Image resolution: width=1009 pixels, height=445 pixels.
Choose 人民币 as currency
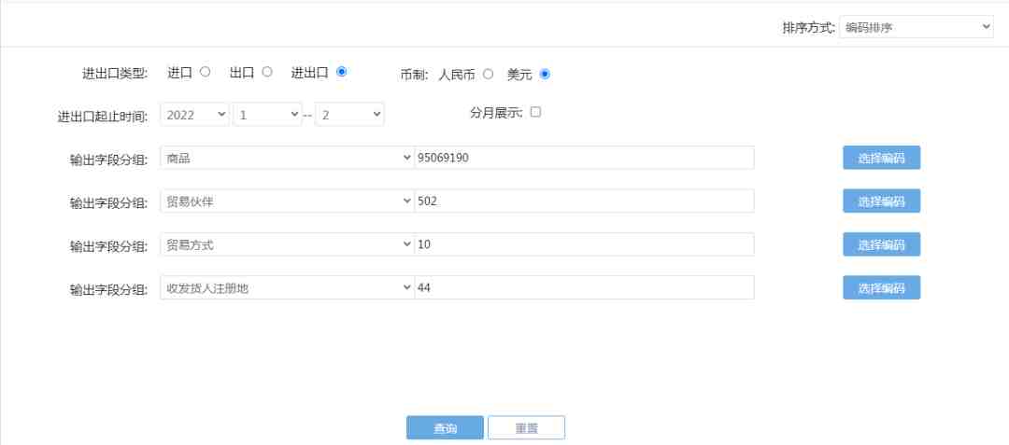488,74
